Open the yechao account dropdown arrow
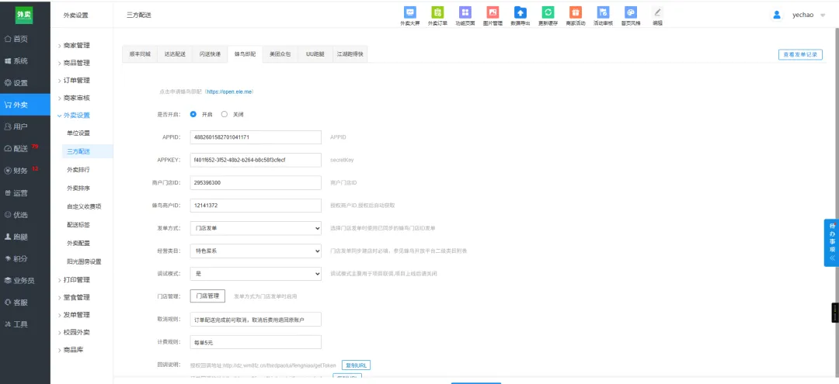 823,15
